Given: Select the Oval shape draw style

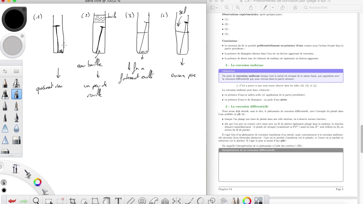Looking at the screenshot, I should click(200, 201).
